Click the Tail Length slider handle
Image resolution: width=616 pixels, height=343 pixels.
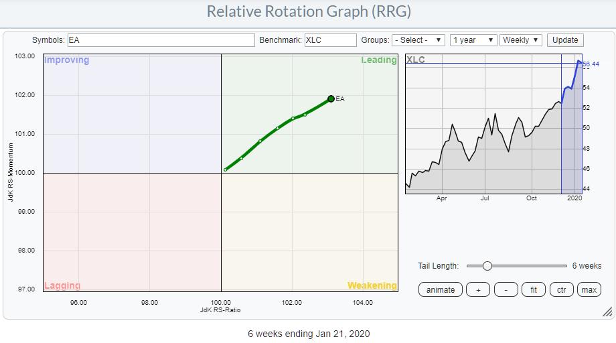tap(487, 266)
